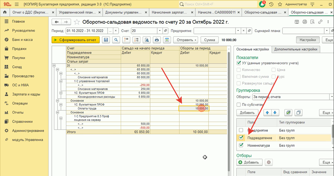Click Сформировать отчет button
This screenshot has height=176, width=334.
[76, 40]
